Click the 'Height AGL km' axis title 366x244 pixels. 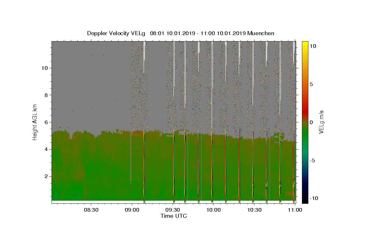(x=35, y=122)
